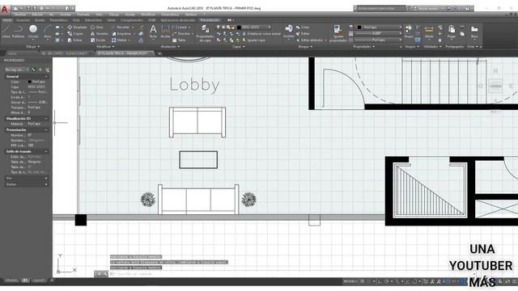Click the Escala tool
This screenshot has width=518, height=291.
(x=98, y=40)
